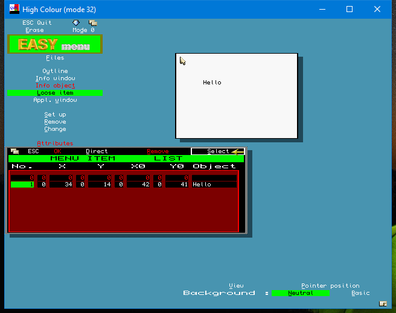The height and width of the screenshot is (313, 396).
Task: Choose ESC Quit at the top left
Action: click(37, 23)
